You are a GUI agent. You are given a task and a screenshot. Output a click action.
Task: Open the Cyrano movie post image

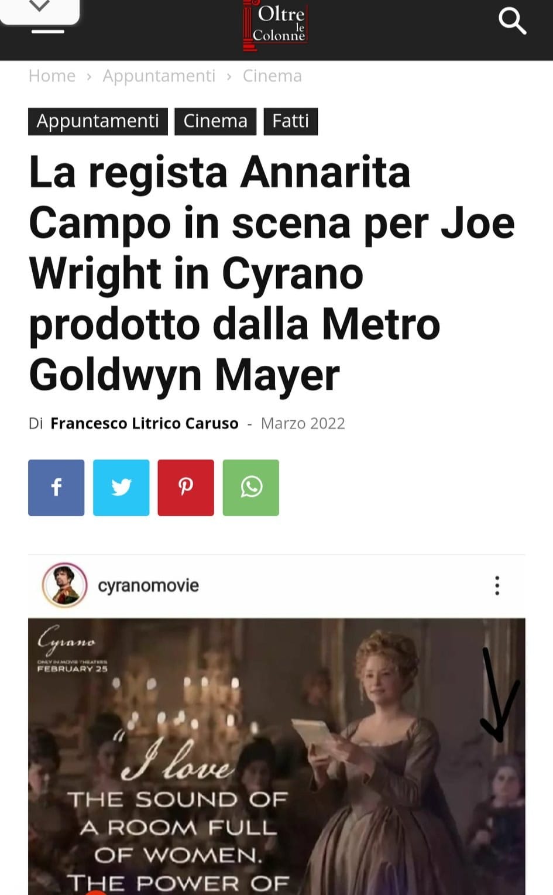click(x=276, y=756)
